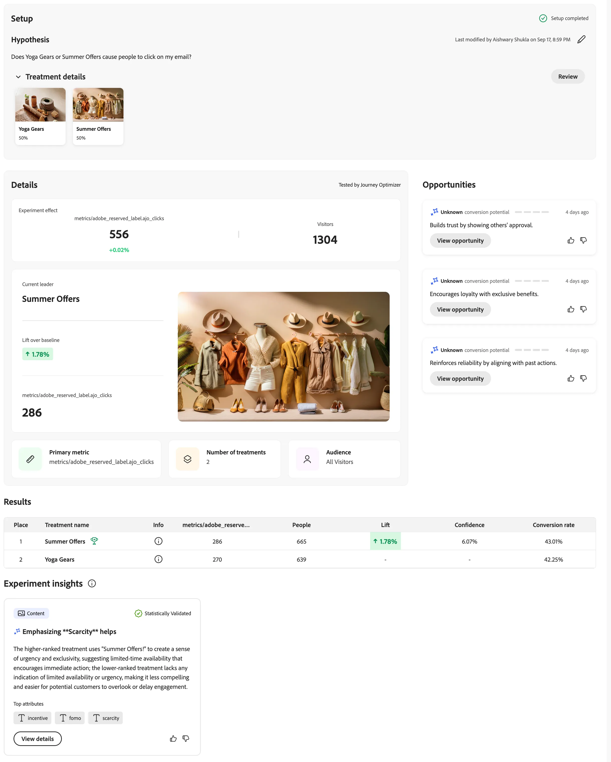Screen dimensions: 611x762
Task: Click the 1.78% lift cell in Results table
Action: [x=385, y=541]
